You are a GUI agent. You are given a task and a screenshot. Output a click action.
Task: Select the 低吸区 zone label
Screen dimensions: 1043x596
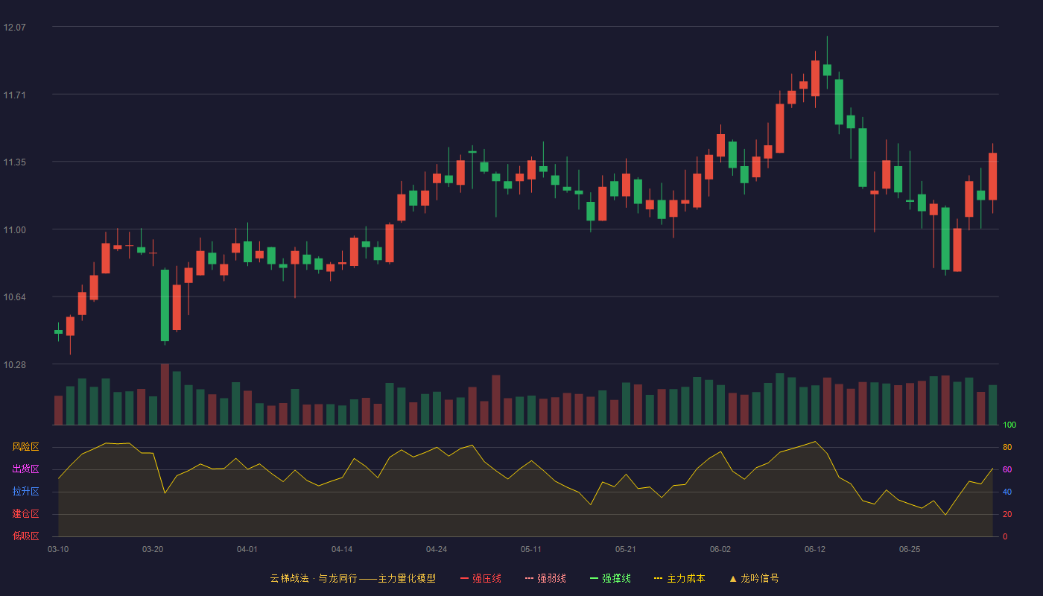pos(25,535)
